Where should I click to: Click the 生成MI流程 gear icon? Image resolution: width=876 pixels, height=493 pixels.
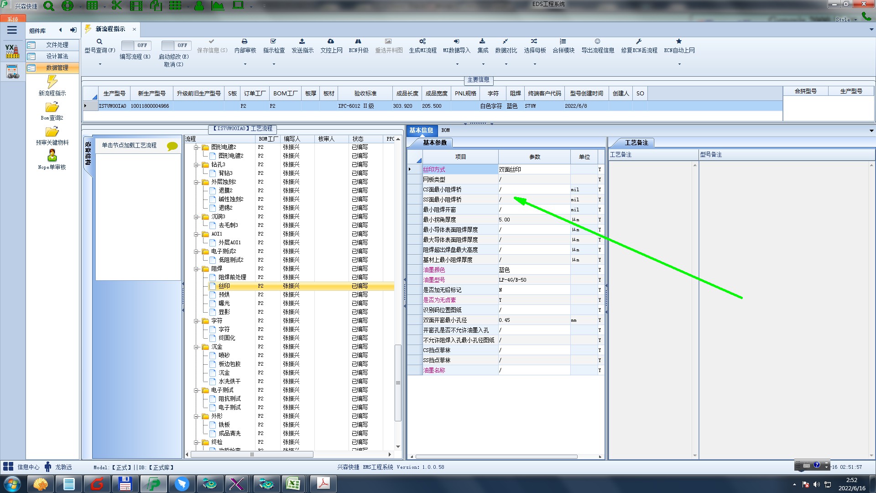coord(422,42)
